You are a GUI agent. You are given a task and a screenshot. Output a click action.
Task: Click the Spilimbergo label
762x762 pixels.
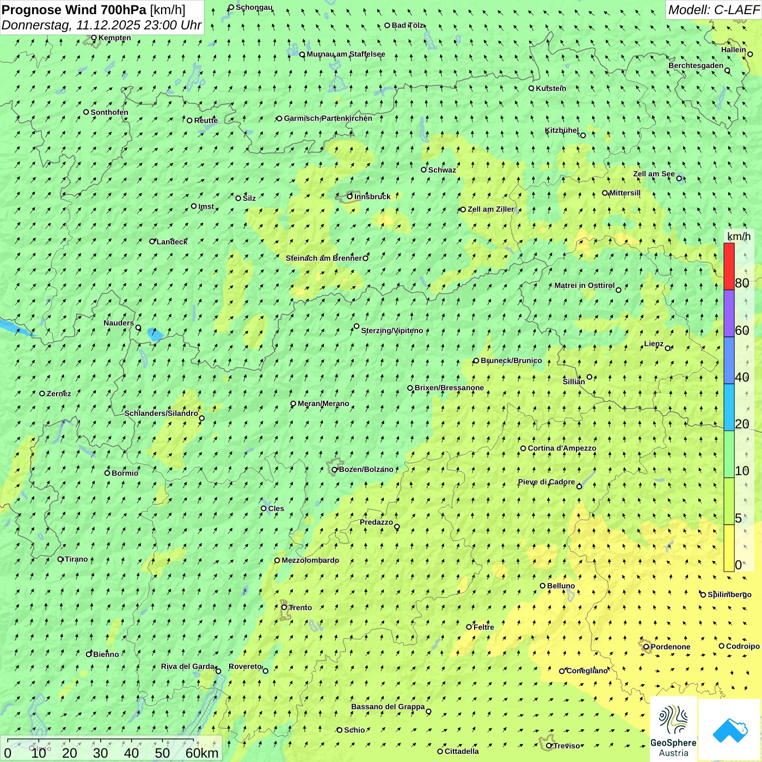tap(729, 594)
